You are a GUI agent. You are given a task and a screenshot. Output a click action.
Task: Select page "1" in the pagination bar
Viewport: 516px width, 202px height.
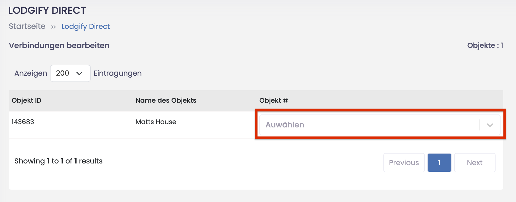click(439, 162)
